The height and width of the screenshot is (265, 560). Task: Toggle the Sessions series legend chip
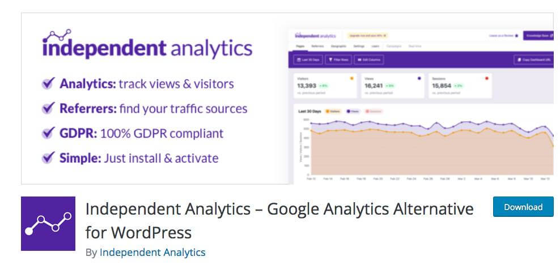tap(374, 112)
